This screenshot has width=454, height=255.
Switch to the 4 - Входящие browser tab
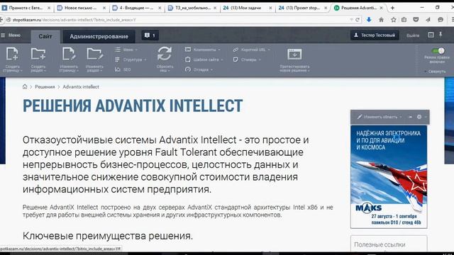pyautogui.click(x=137, y=8)
